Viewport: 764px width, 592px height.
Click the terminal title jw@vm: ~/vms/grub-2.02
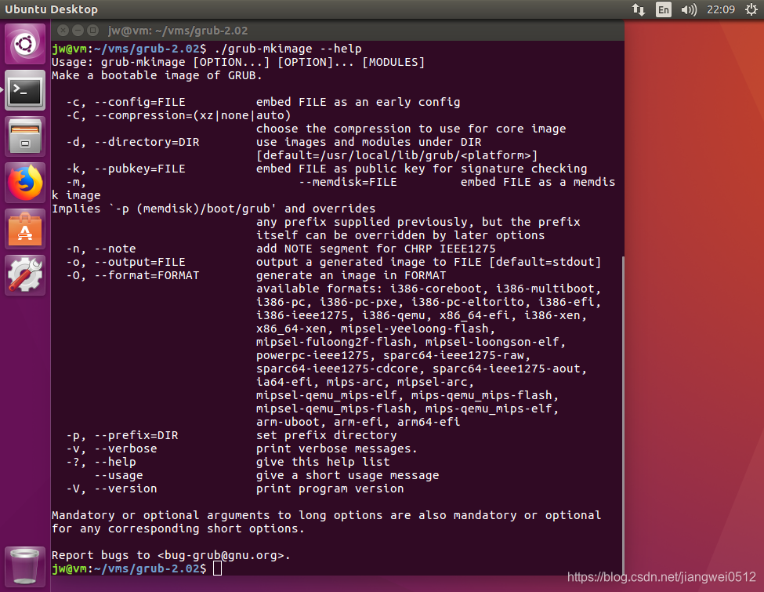click(178, 31)
